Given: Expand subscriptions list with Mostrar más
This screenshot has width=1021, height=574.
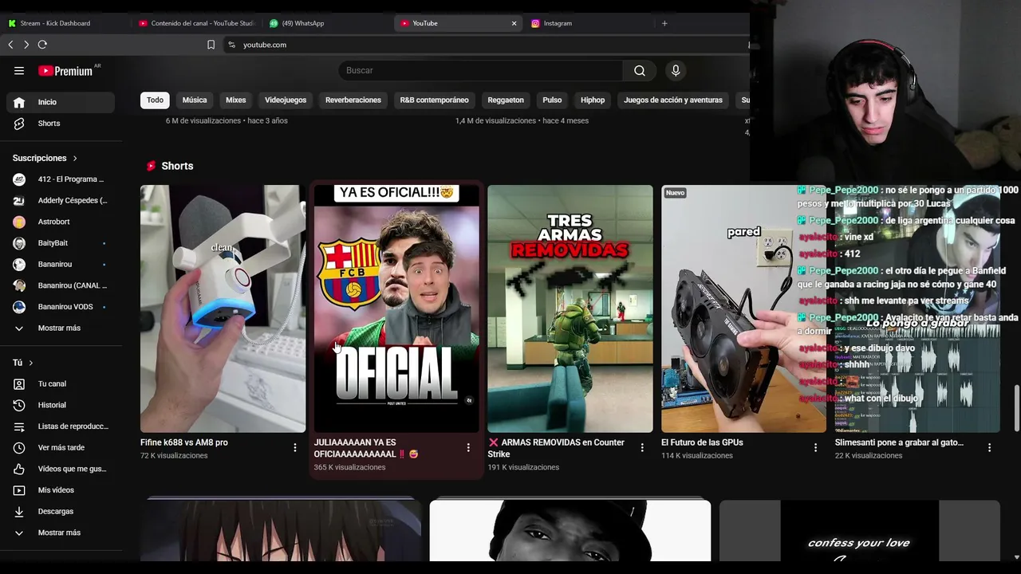Looking at the screenshot, I should pyautogui.click(x=61, y=328).
